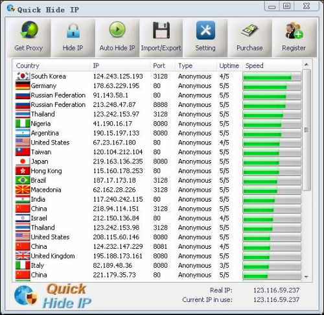Click the Nigeria flag icon
The width and height of the screenshot is (324, 315).
coord(23,124)
